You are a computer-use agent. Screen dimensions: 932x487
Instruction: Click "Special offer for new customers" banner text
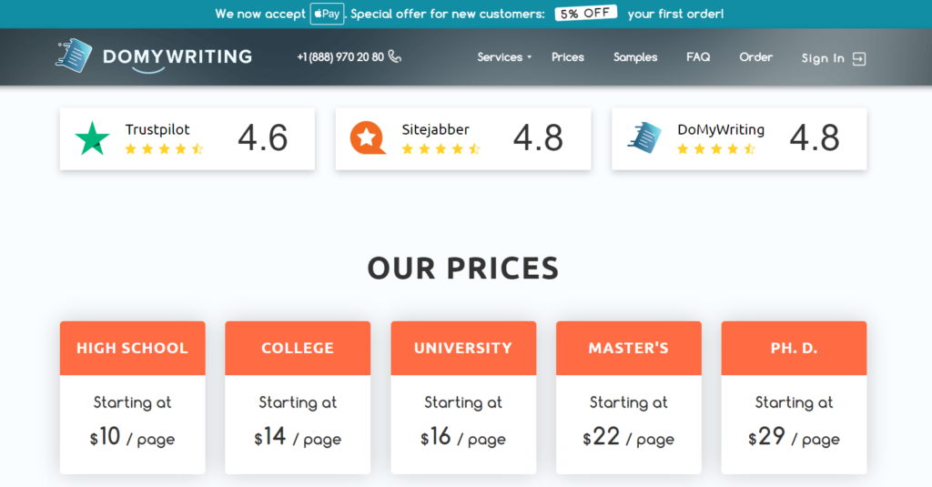click(448, 14)
